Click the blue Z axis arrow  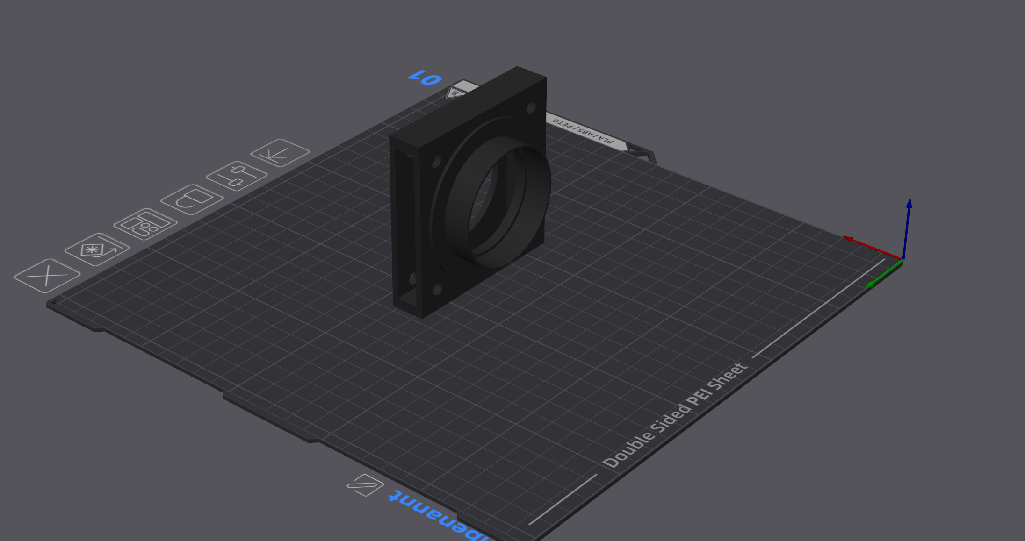[907, 227]
